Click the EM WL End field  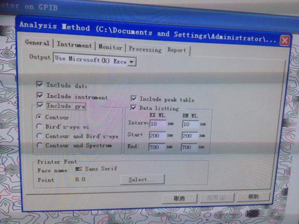click(x=189, y=147)
